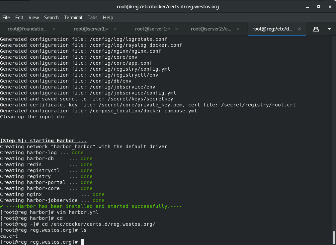Click the terminal vertical scrollbar handle
Screen dimensions: 336x245
pos(334,237)
